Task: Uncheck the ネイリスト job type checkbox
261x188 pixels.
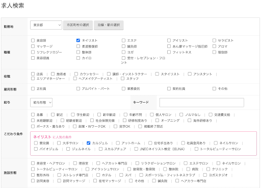Action: (x=78, y=40)
